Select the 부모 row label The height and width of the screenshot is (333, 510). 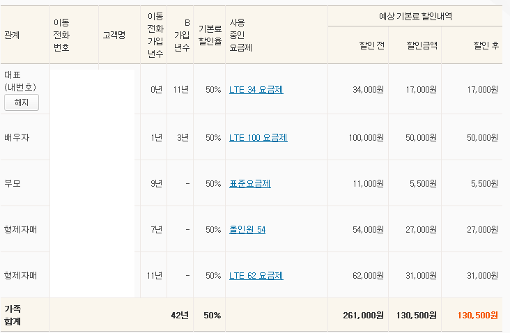pos(13,184)
